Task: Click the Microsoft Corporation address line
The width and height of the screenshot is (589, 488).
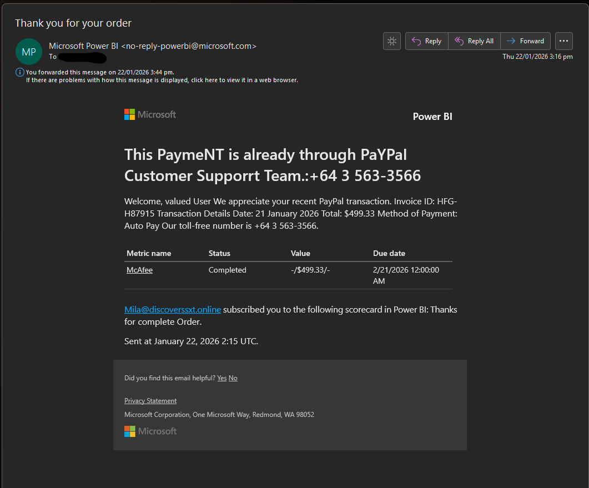Action: [x=219, y=415]
